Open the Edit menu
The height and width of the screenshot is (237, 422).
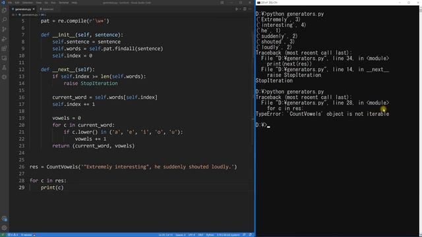coord(17,3)
